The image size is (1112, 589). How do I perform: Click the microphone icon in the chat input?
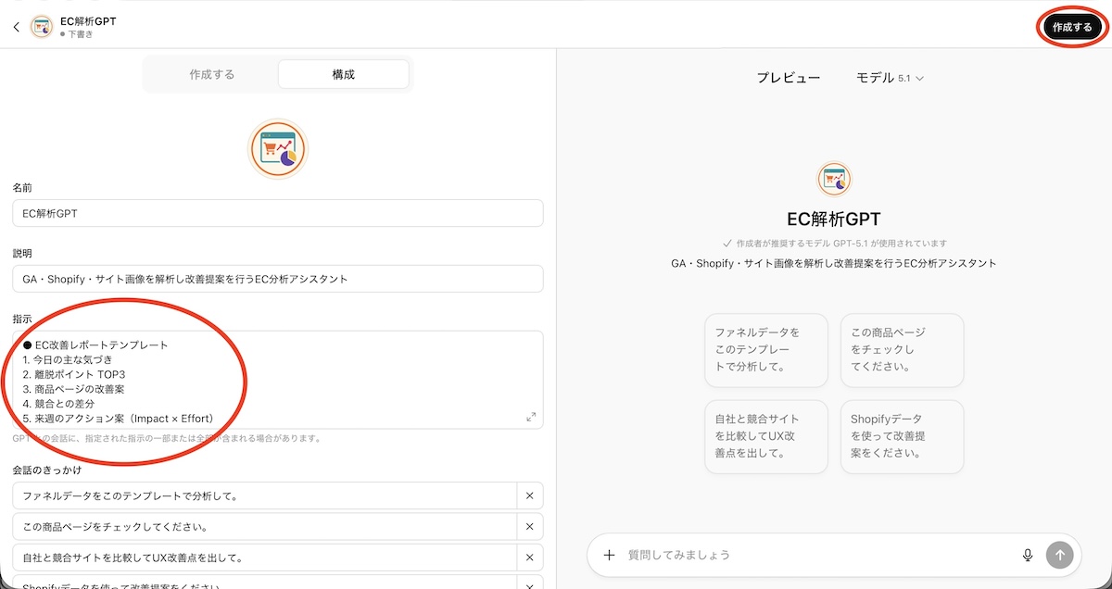click(1028, 555)
